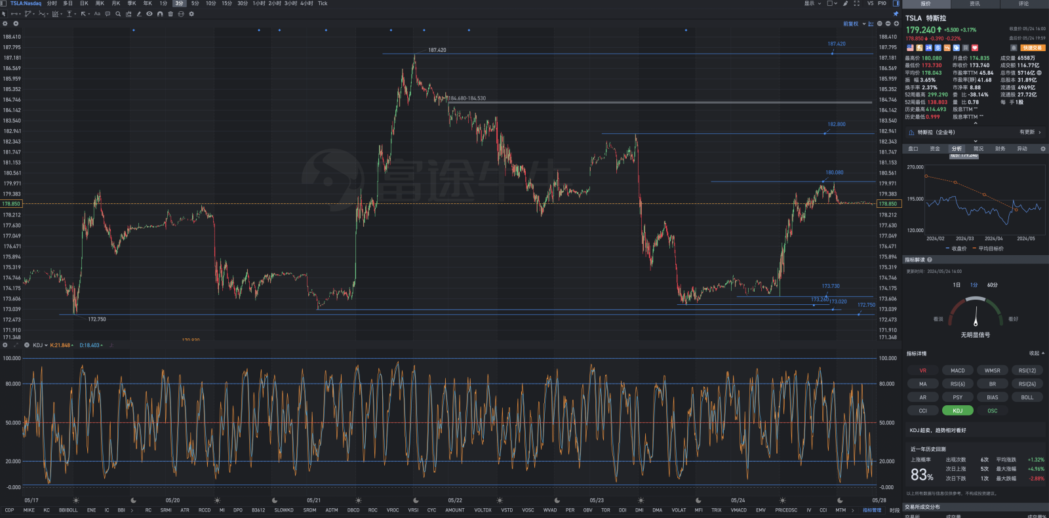This screenshot has width=1049, height=518.
Task: Open the blue price tag icon
Action: click(956, 48)
